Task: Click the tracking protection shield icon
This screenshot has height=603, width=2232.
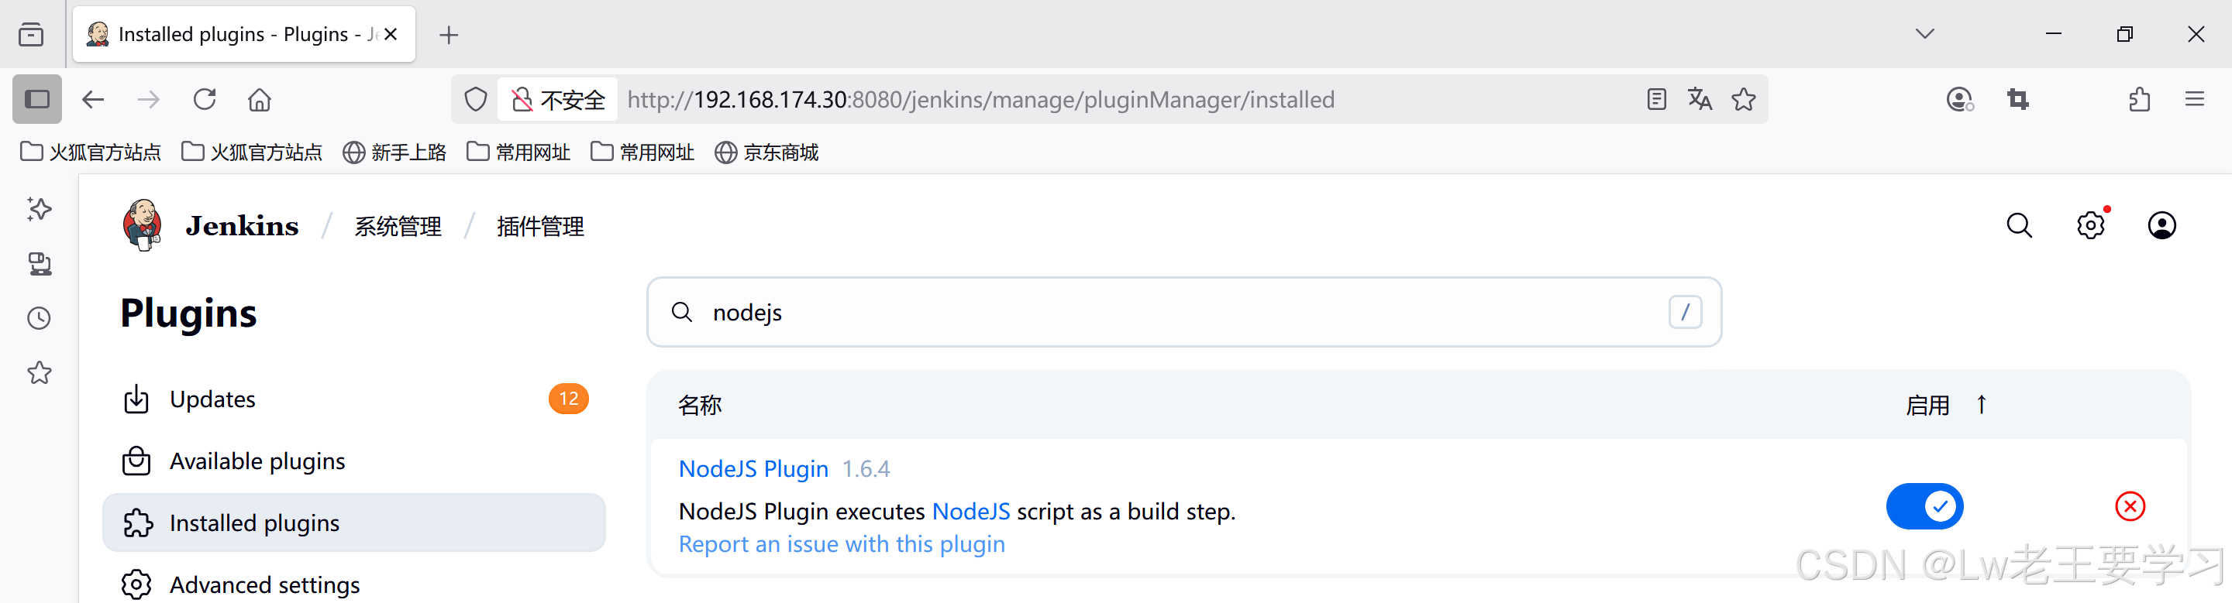Action: point(476,100)
